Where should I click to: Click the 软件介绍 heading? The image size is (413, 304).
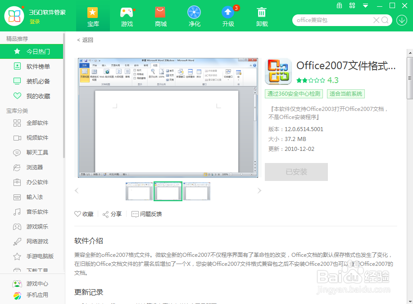[x=89, y=241]
